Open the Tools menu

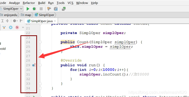click(x=61, y=3)
